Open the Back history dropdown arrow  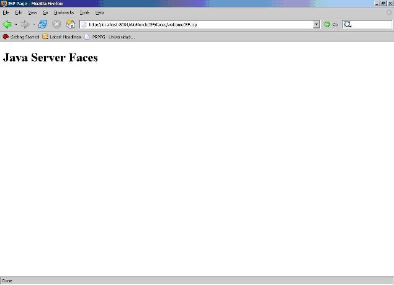coord(16,24)
